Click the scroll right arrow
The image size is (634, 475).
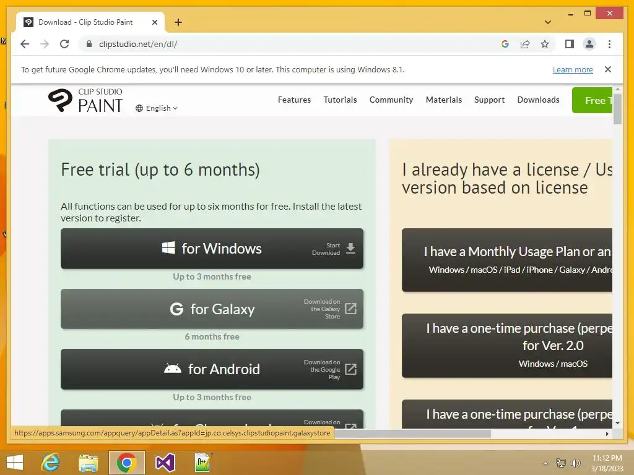tap(607, 434)
